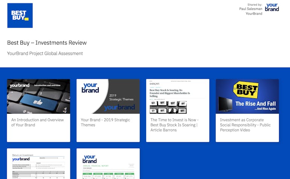Select 'Your Brand - 2019 Strategic Themes' title
Viewport: 290px width, 179px height.
(105, 122)
